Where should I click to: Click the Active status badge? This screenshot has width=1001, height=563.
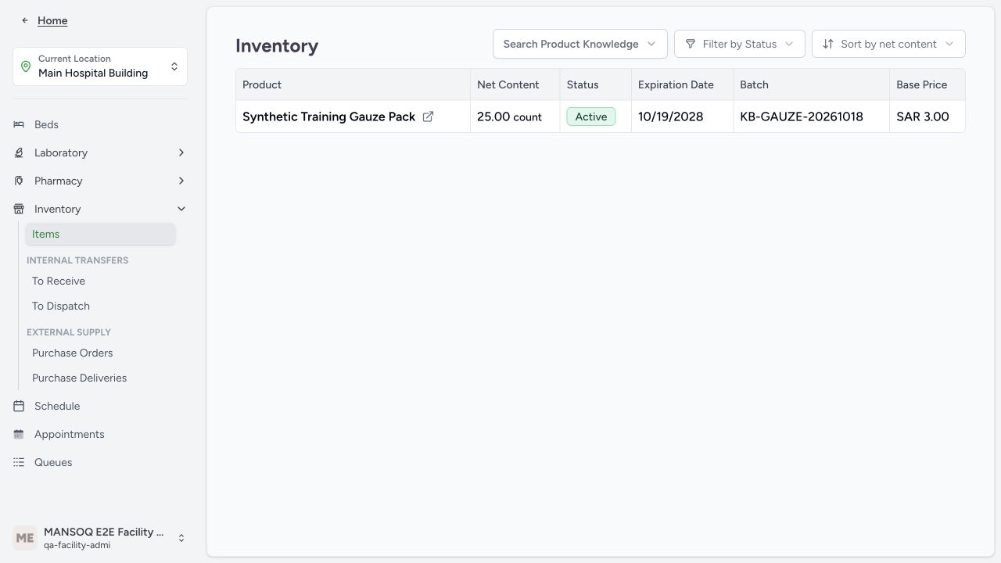(x=591, y=117)
